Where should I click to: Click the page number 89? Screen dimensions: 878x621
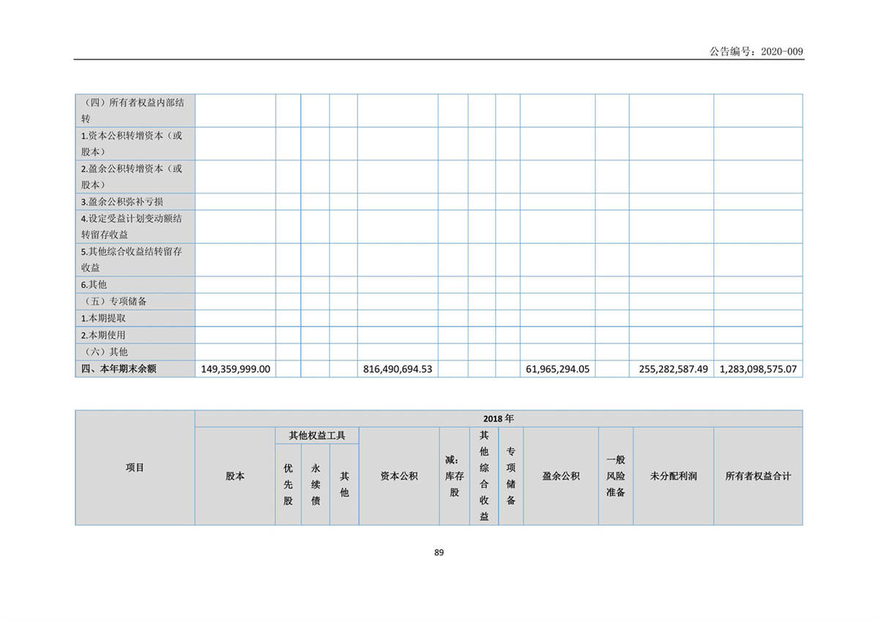(x=439, y=553)
